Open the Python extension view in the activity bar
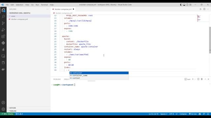 pos(3,43)
